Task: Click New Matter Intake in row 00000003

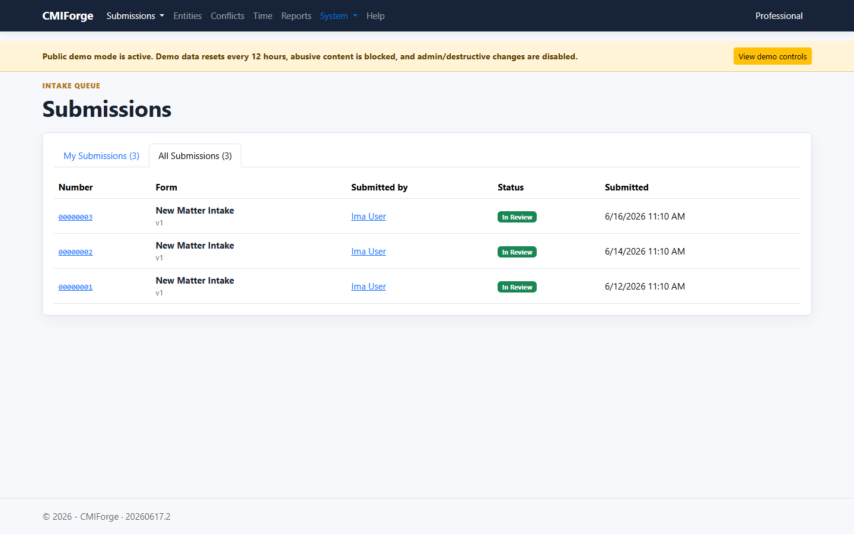Action: 195,211
